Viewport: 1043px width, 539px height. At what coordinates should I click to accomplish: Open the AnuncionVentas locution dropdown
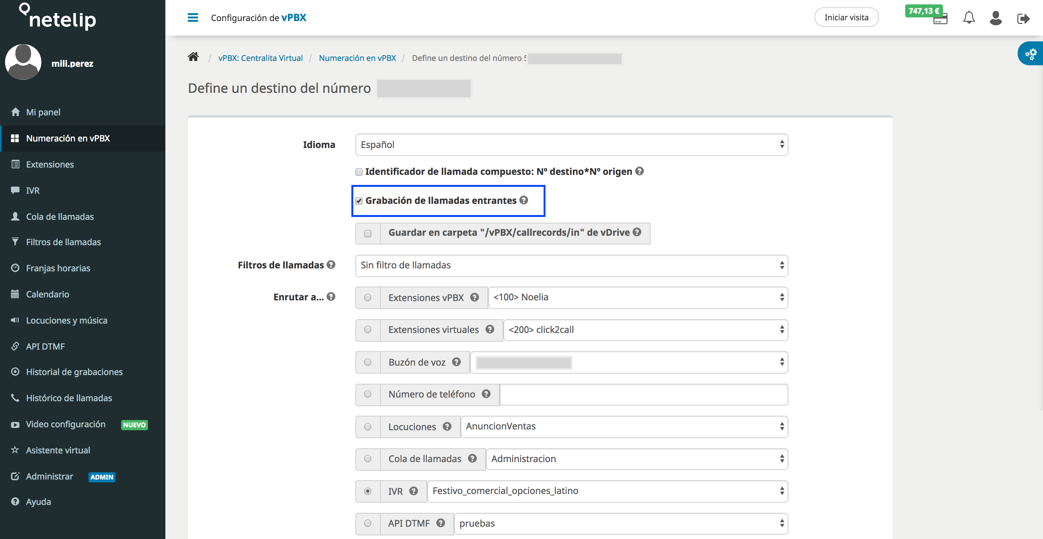pos(624,427)
